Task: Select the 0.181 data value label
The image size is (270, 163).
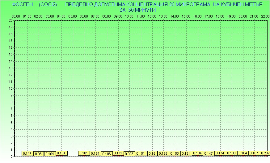Action: point(84,153)
